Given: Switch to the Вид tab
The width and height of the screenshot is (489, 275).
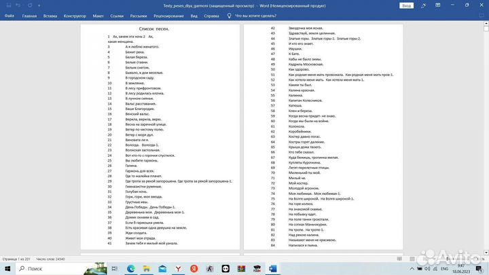Looking at the screenshot, I should click(195, 14).
